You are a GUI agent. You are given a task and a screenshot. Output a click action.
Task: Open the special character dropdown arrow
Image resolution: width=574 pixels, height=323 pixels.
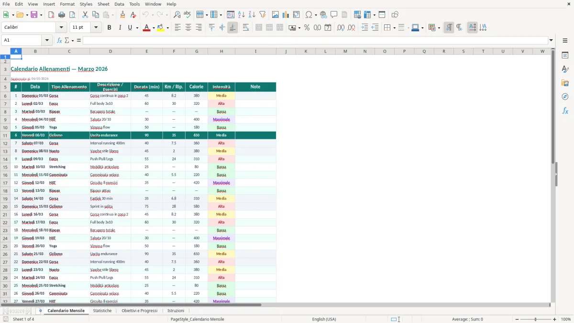[316, 15]
